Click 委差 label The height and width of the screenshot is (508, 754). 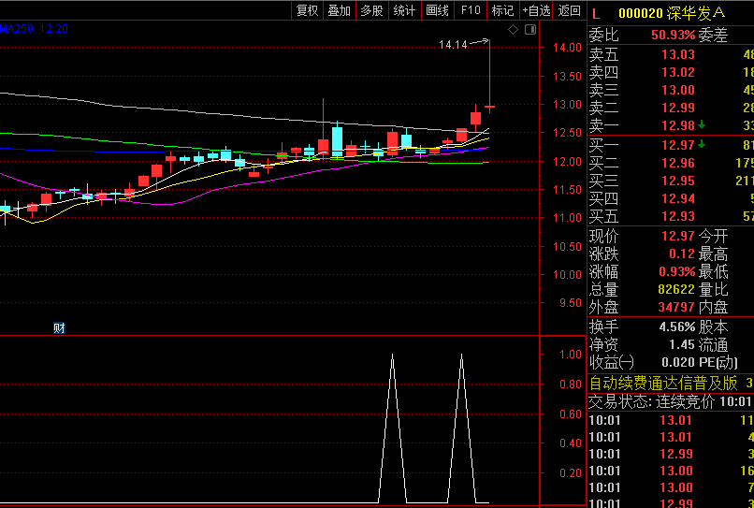coord(713,36)
